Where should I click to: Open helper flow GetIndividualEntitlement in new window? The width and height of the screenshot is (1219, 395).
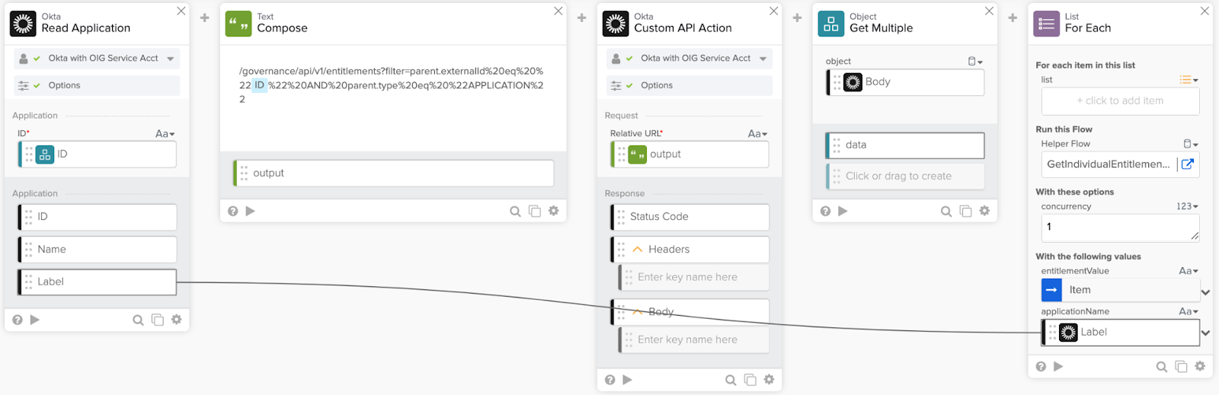click(x=1188, y=164)
